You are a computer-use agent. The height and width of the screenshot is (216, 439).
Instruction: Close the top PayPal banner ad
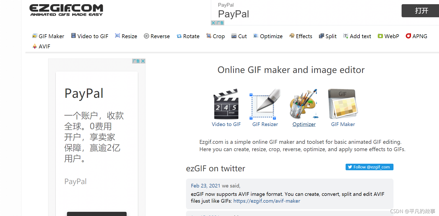213,23
